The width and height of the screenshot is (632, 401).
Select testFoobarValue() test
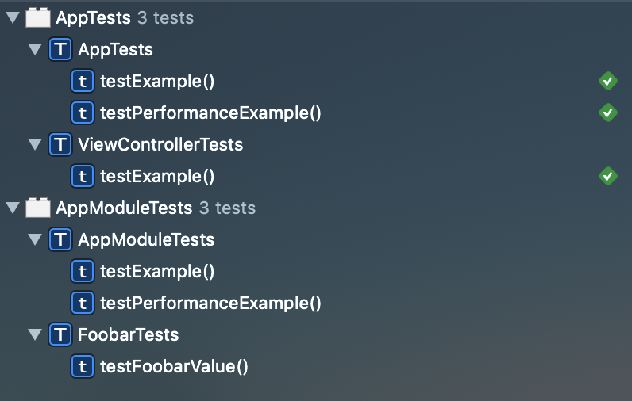click(174, 366)
